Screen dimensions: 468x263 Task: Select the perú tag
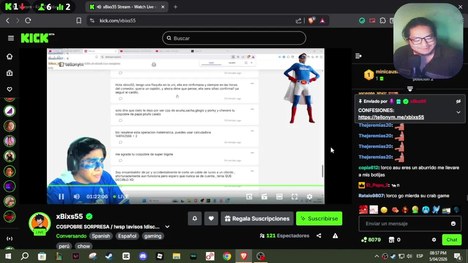pyautogui.click(x=64, y=246)
